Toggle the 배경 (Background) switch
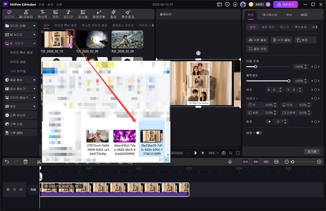 258,133
